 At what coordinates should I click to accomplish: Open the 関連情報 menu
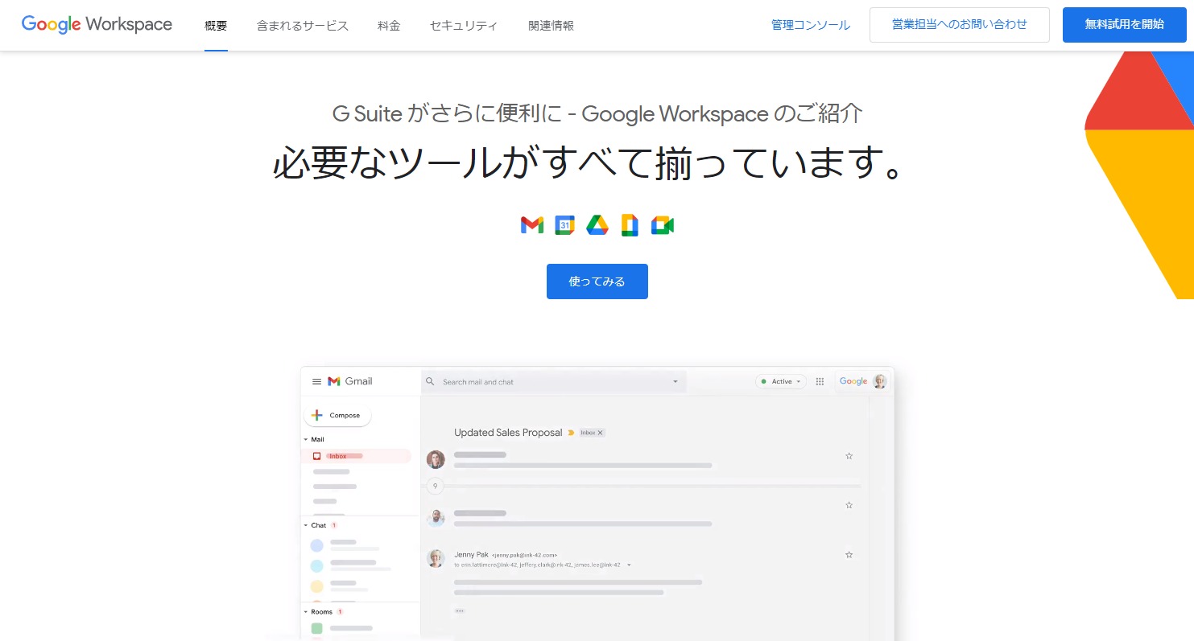click(552, 26)
